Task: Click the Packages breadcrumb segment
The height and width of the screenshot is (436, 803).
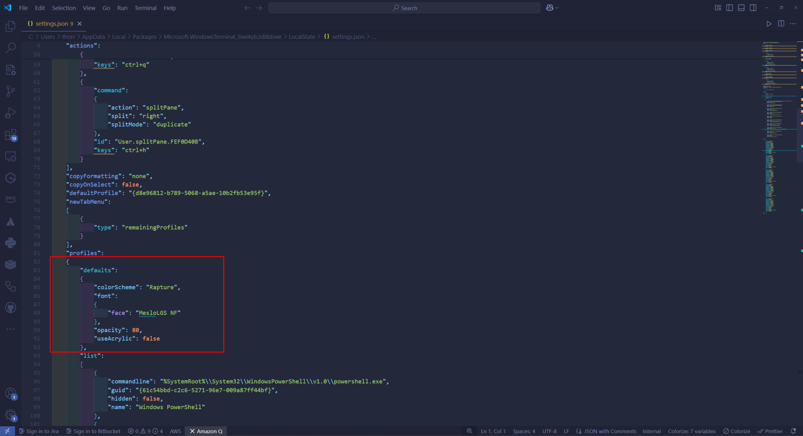Action: click(x=145, y=37)
